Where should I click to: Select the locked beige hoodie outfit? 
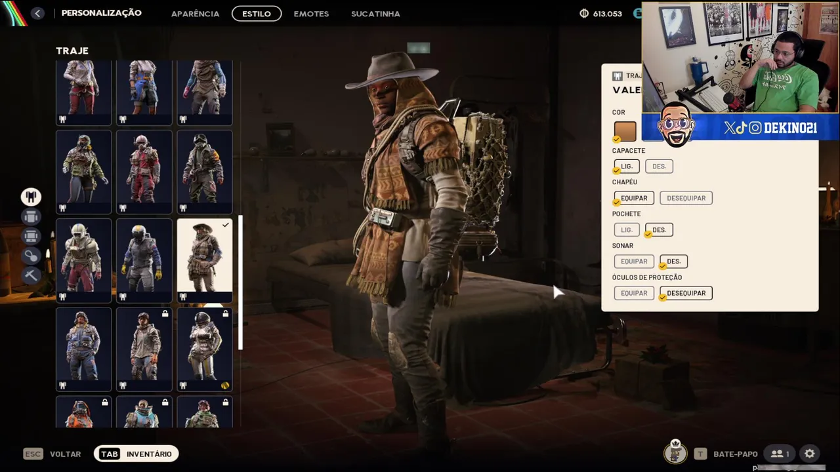click(x=144, y=349)
